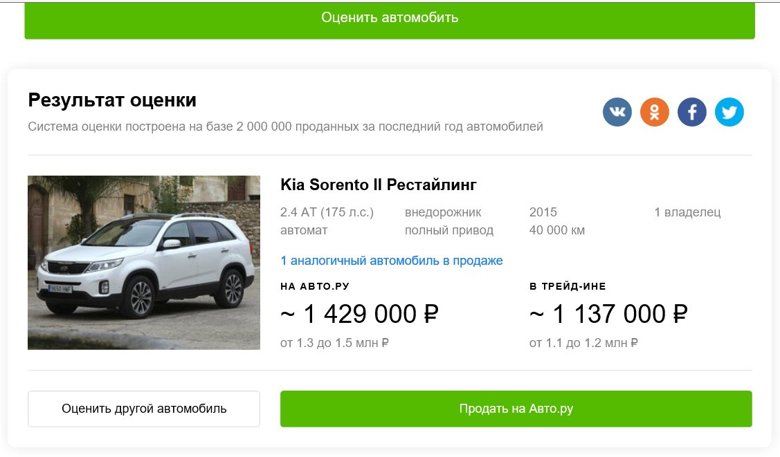Click Оценить другой автомобиль button
The image size is (780, 457).
pyautogui.click(x=144, y=409)
